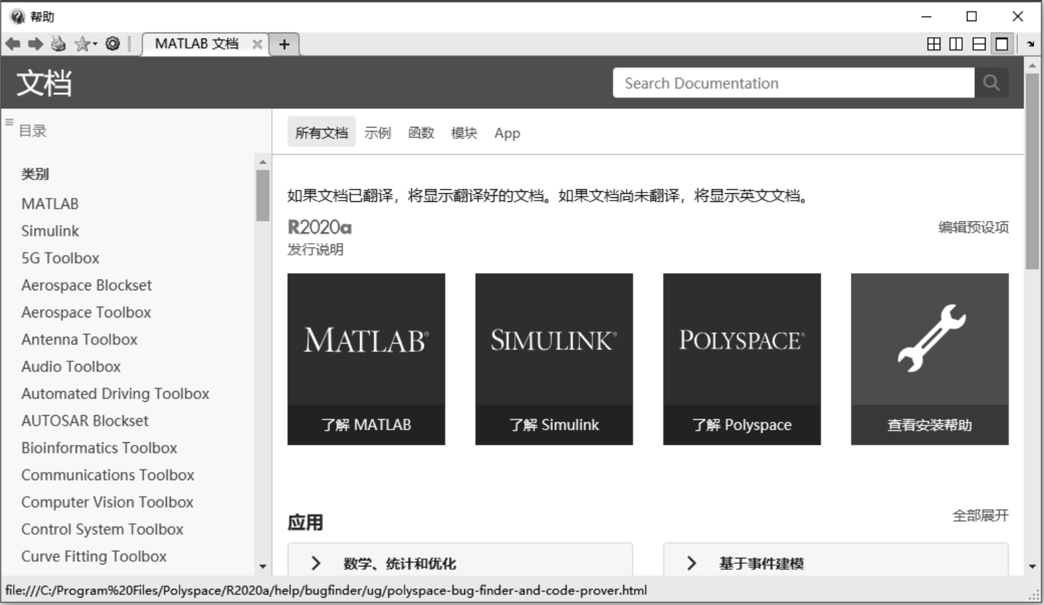This screenshot has width=1044, height=605.
Task: Switch to the 示例 tab
Action: pyautogui.click(x=377, y=133)
